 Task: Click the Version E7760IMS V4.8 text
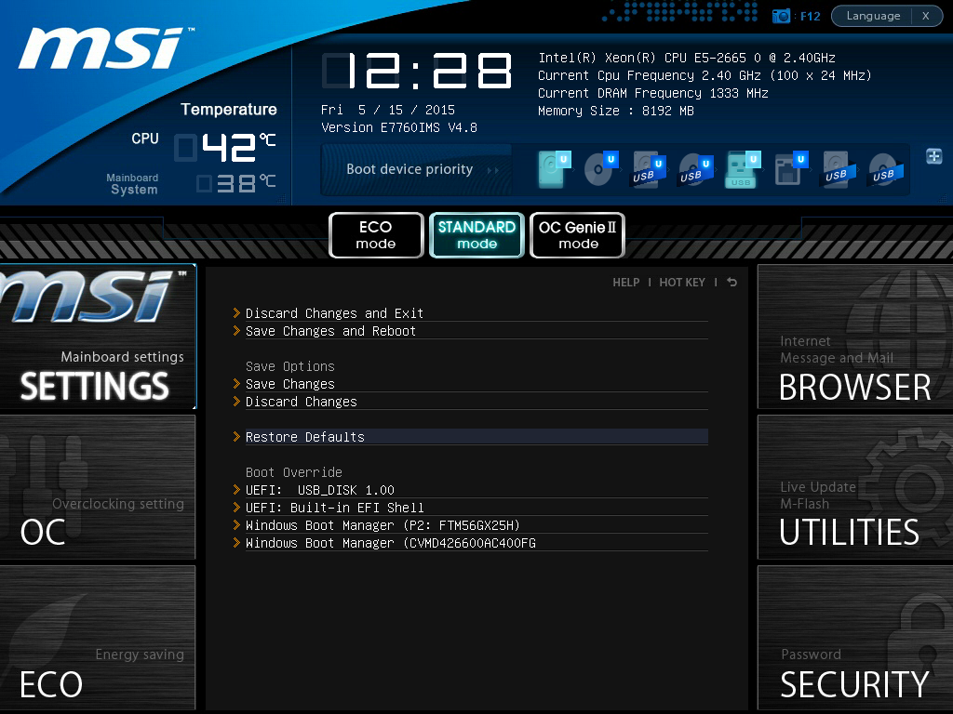[398, 127]
